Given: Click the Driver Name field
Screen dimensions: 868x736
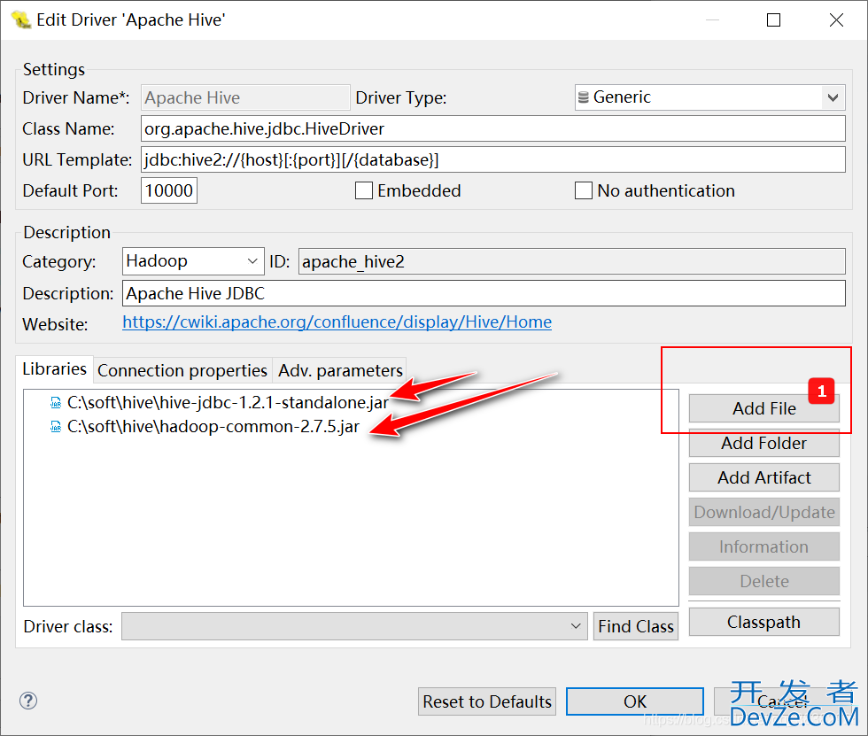Looking at the screenshot, I should 245,97.
